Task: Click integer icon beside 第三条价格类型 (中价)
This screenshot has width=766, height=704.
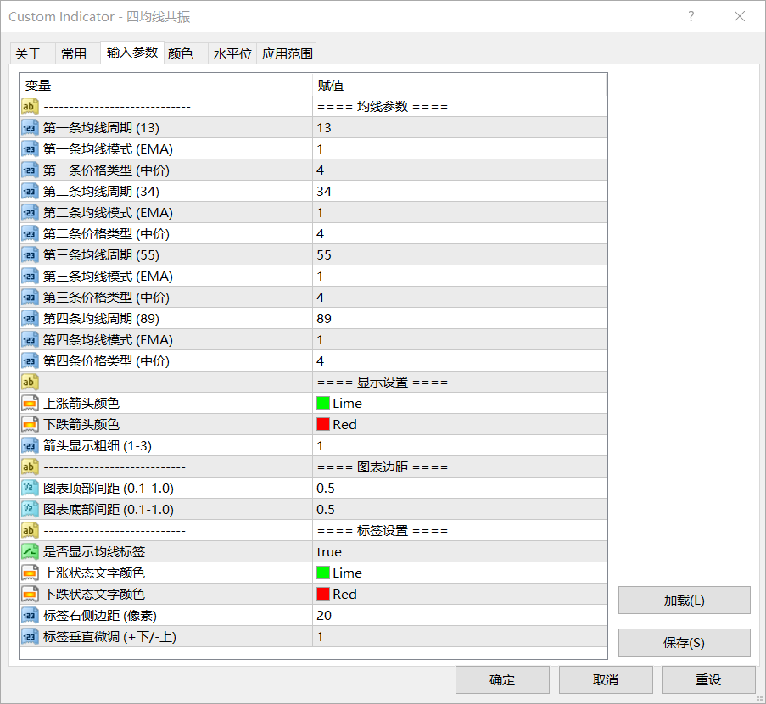Action: click(30, 297)
